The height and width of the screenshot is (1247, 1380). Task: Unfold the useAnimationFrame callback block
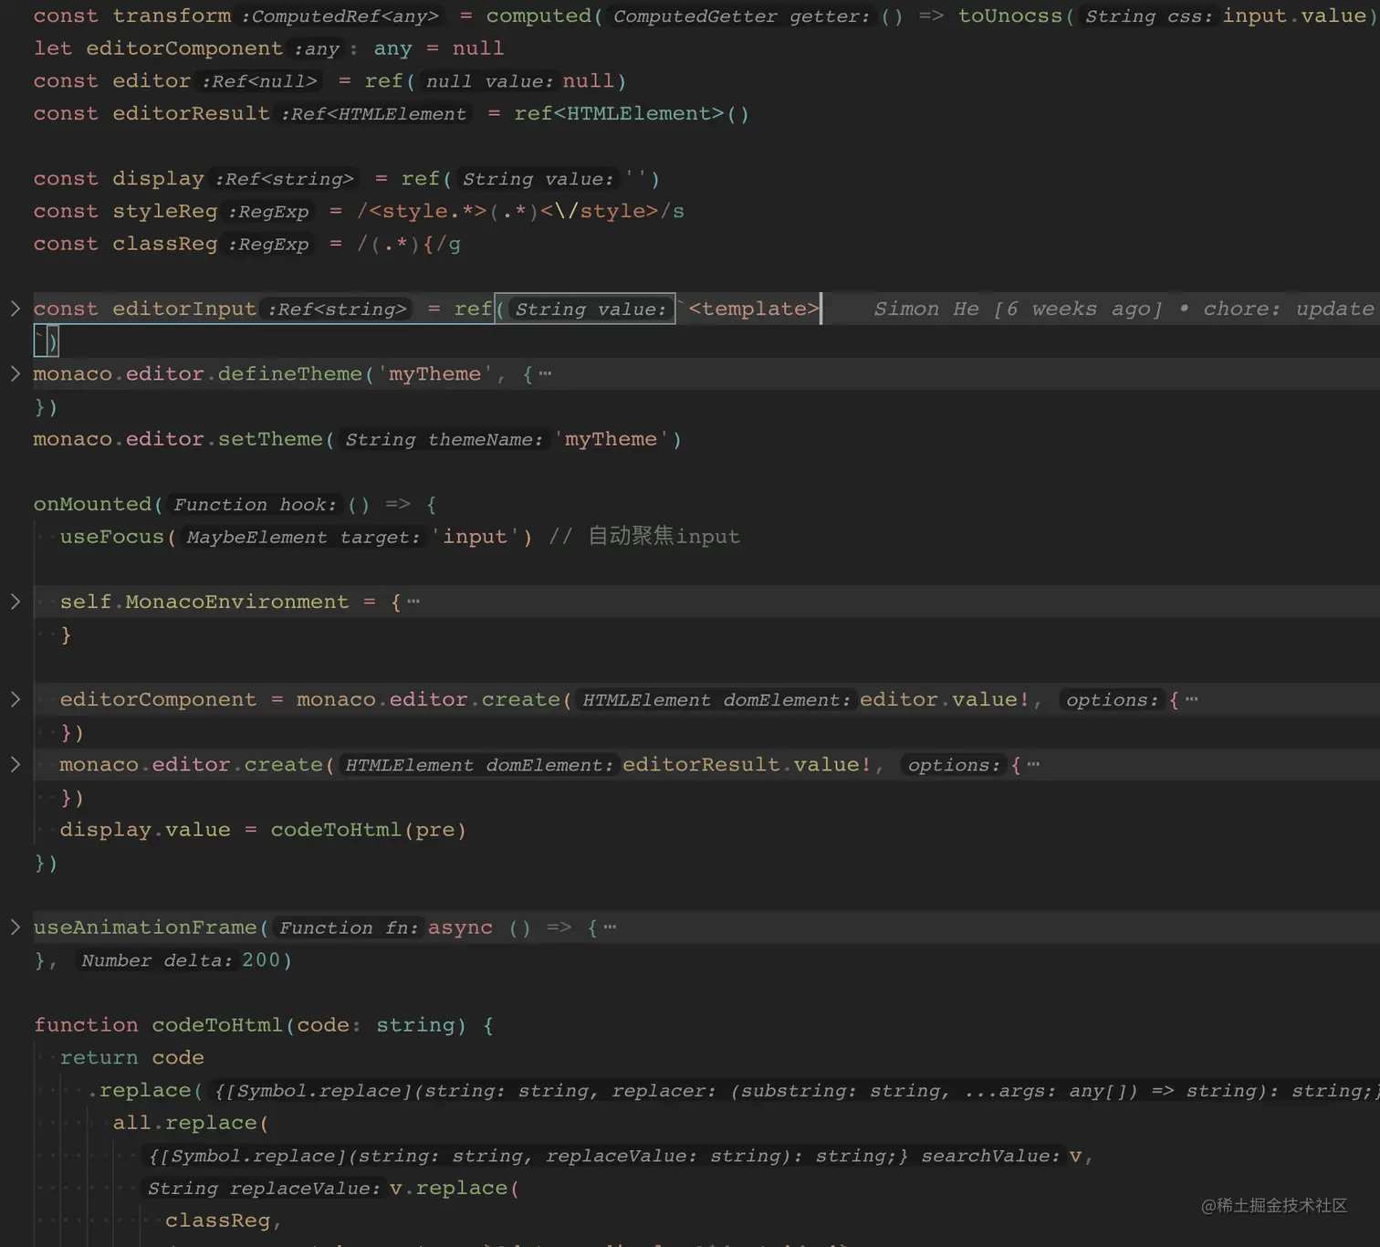tap(15, 927)
